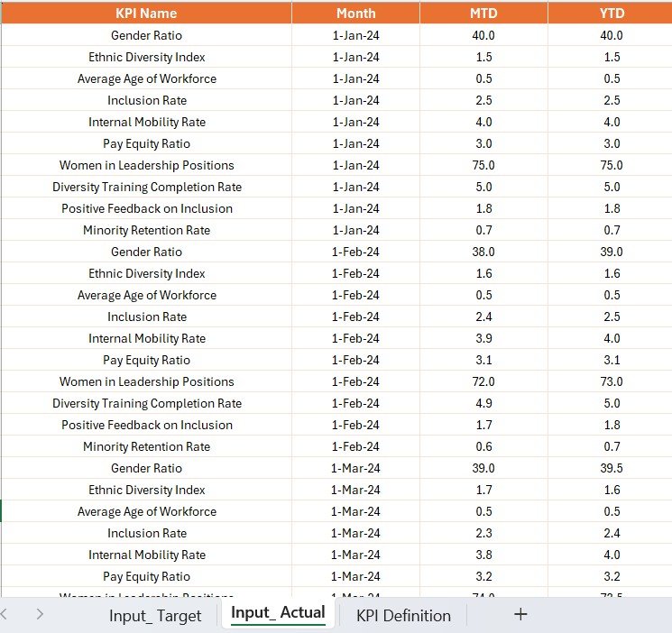Open the KPI Definition sheet tab
The image size is (672, 633).
403,616
